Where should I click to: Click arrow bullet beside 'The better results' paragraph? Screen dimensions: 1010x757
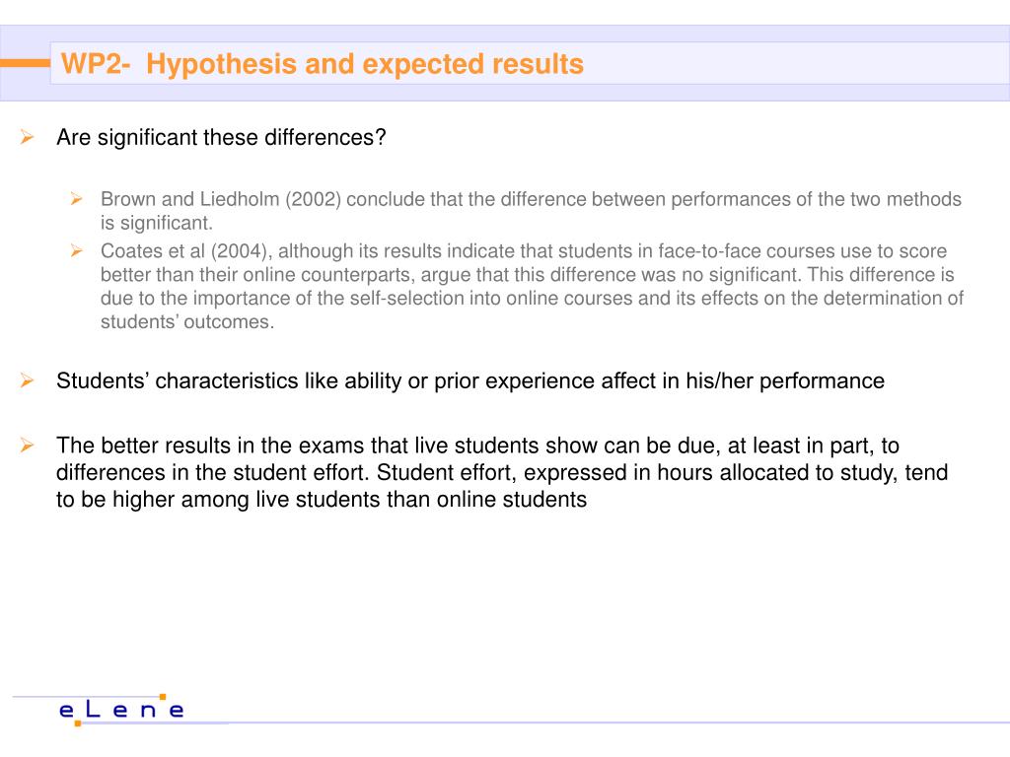pos(27,445)
